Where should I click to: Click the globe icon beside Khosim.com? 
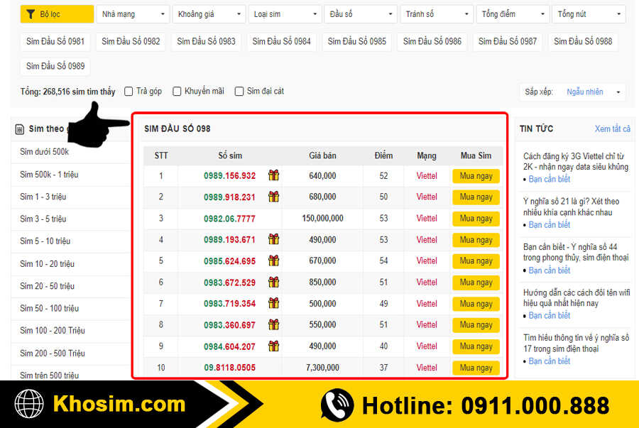(29, 405)
